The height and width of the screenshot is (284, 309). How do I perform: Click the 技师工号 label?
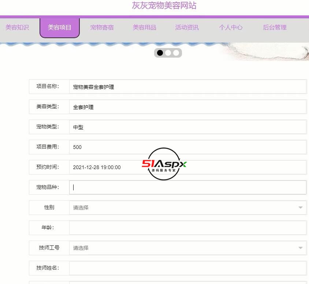tap(49, 247)
